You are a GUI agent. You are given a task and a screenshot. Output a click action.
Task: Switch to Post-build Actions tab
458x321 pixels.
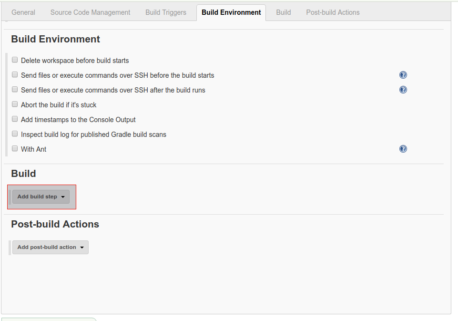tap(333, 12)
